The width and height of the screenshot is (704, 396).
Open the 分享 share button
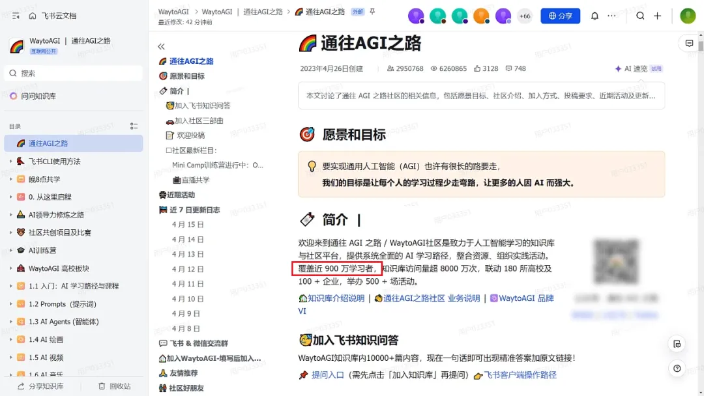560,16
